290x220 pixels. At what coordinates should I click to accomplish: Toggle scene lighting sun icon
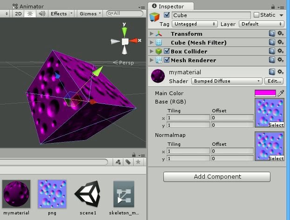tap(30, 14)
